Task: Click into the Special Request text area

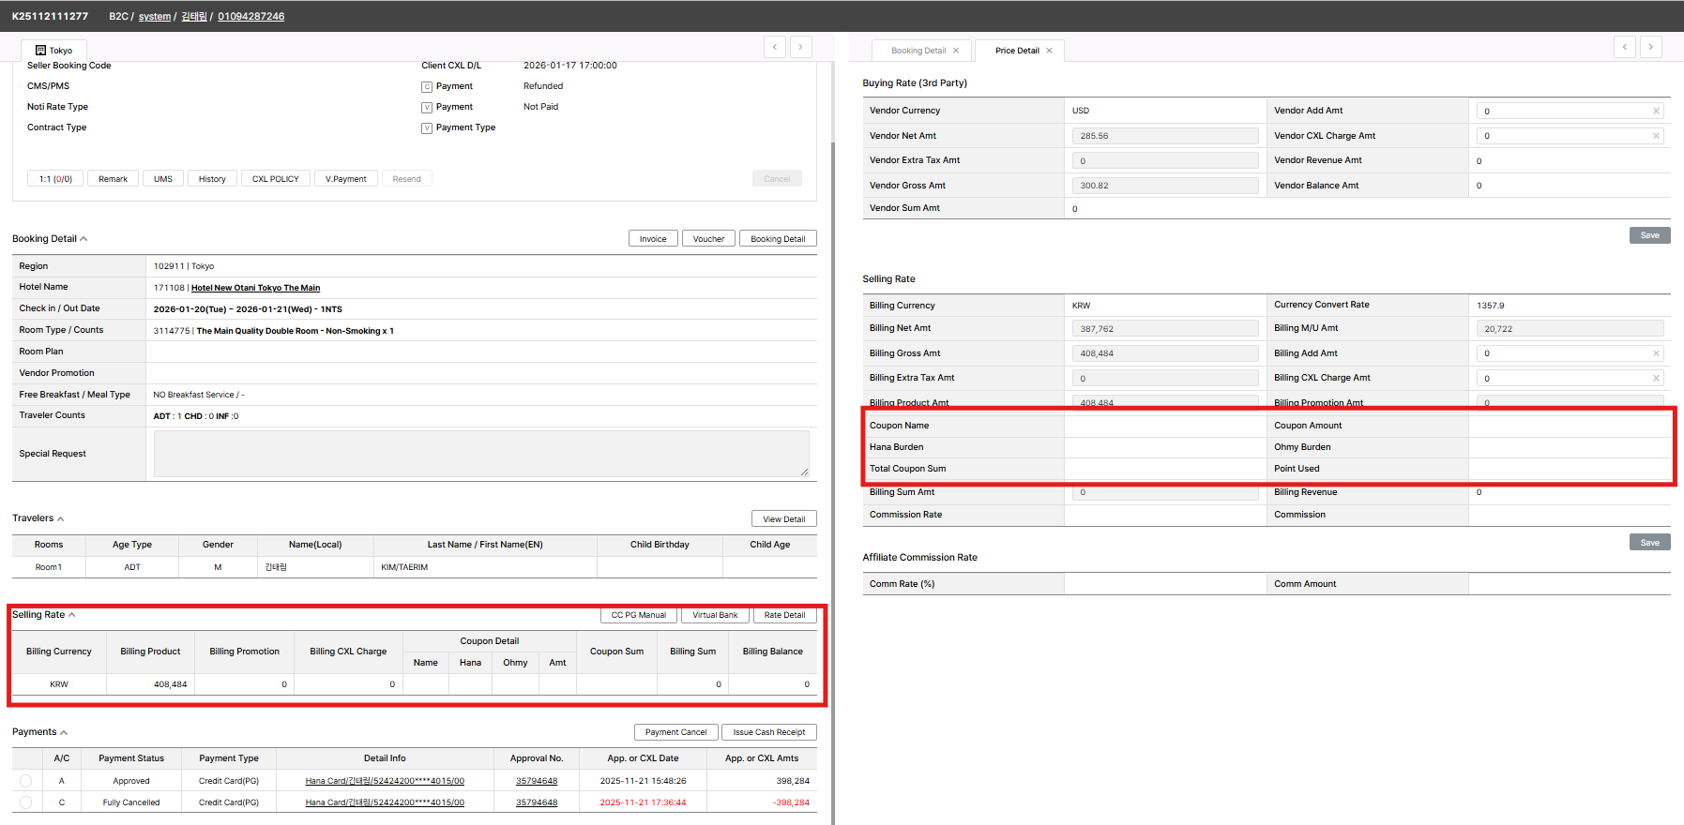Action: pyautogui.click(x=480, y=454)
